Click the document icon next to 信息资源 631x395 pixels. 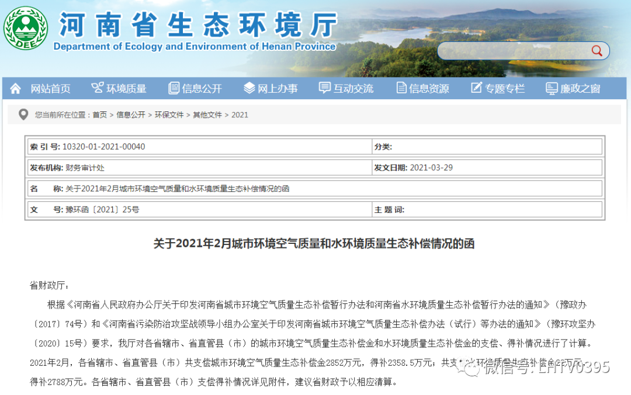click(401, 88)
